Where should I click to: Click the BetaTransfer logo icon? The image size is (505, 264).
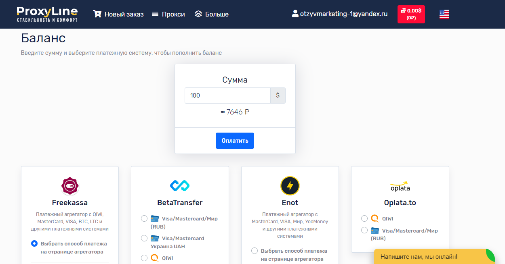180,185
